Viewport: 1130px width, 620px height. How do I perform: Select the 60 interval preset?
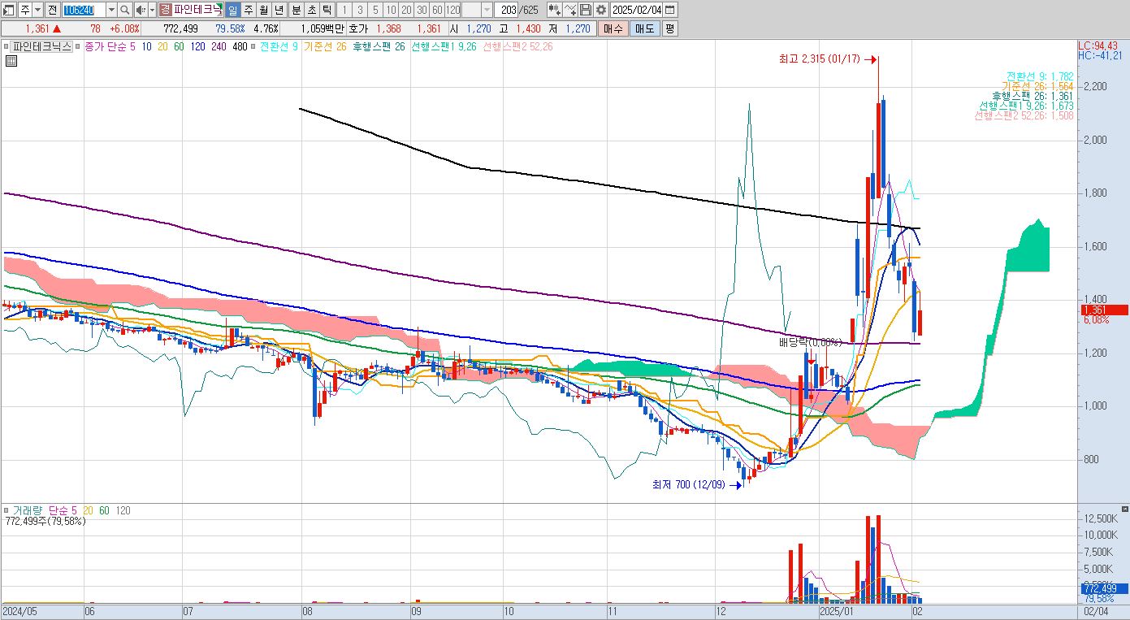click(437, 10)
